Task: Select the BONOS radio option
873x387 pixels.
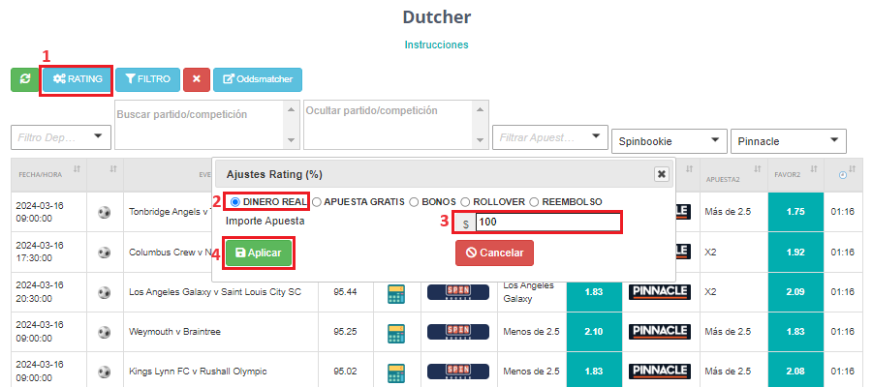Action: tap(414, 202)
